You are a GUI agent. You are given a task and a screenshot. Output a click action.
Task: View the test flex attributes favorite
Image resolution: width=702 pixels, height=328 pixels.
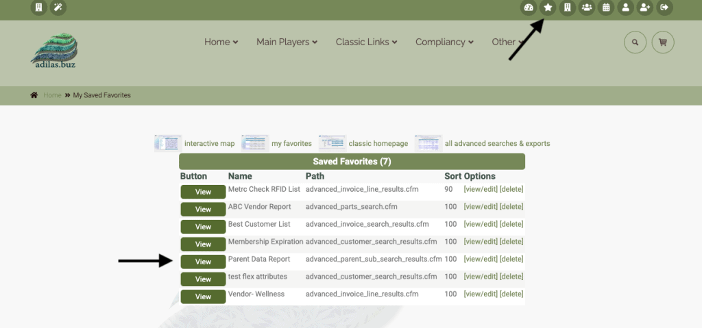(x=203, y=279)
